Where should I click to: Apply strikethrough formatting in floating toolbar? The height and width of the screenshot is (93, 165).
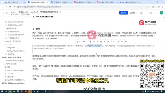(x=94, y=42)
